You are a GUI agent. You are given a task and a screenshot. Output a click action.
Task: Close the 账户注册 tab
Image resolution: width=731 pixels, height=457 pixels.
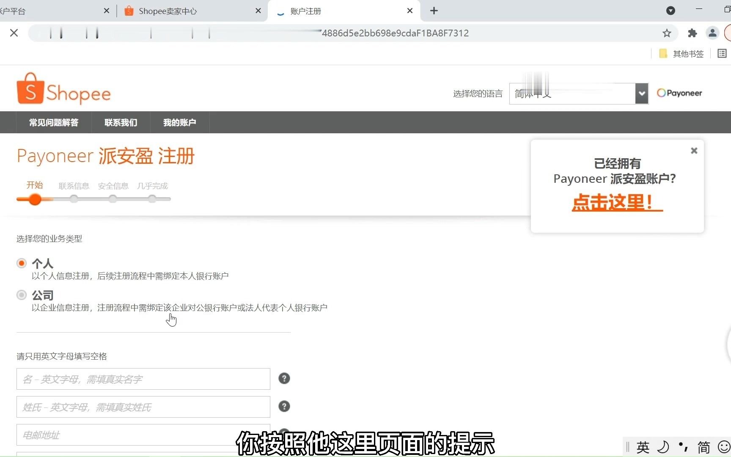coord(409,11)
